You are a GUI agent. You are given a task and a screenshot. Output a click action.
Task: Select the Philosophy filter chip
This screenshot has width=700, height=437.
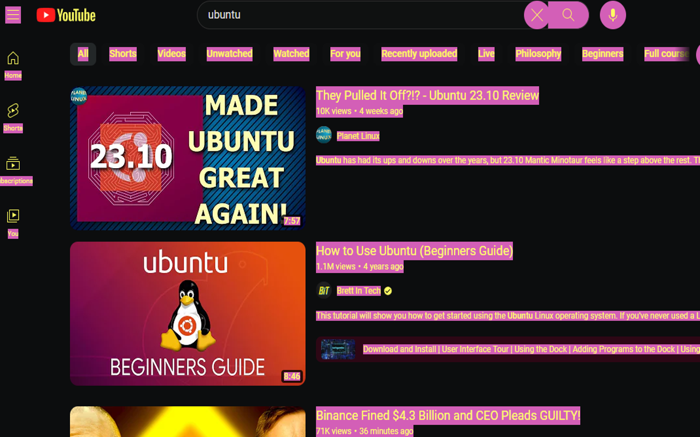pyautogui.click(x=539, y=54)
